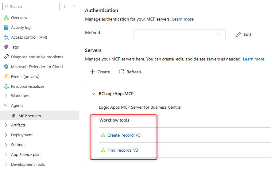The image size is (271, 171).
Task: Click the Tags icon in sidebar
Action: pyautogui.click(x=6, y=47)
